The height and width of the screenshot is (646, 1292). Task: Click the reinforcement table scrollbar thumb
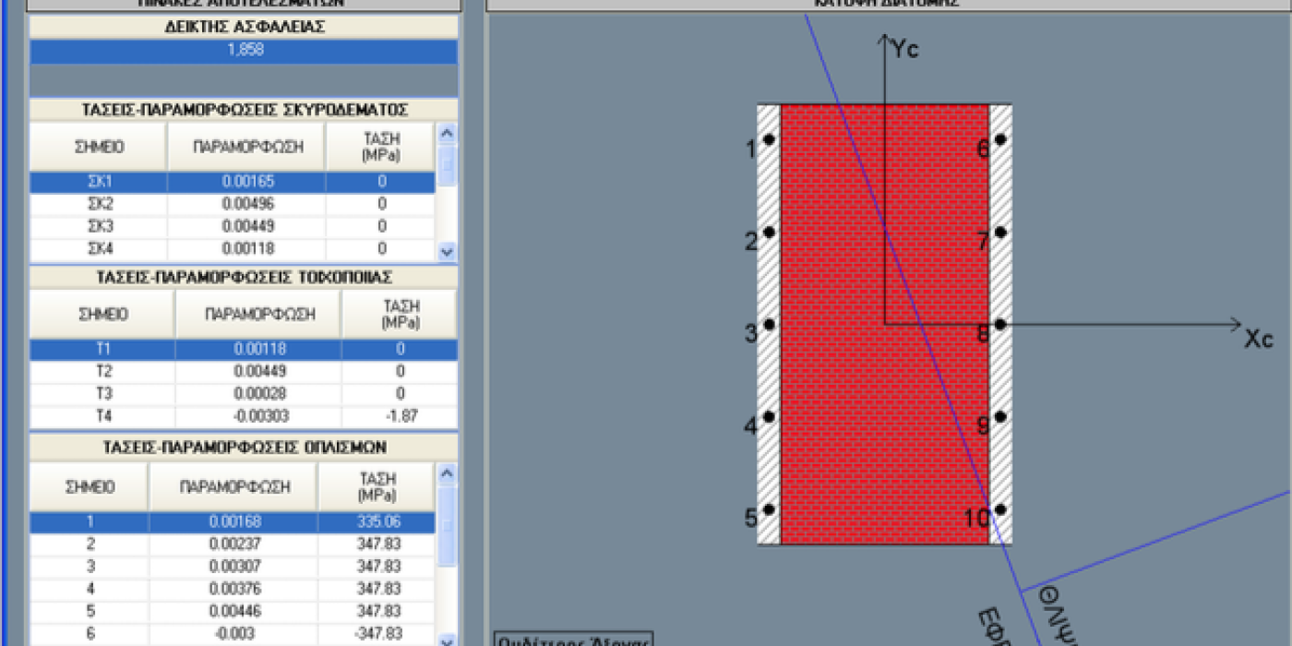click(x=447, y=526)
